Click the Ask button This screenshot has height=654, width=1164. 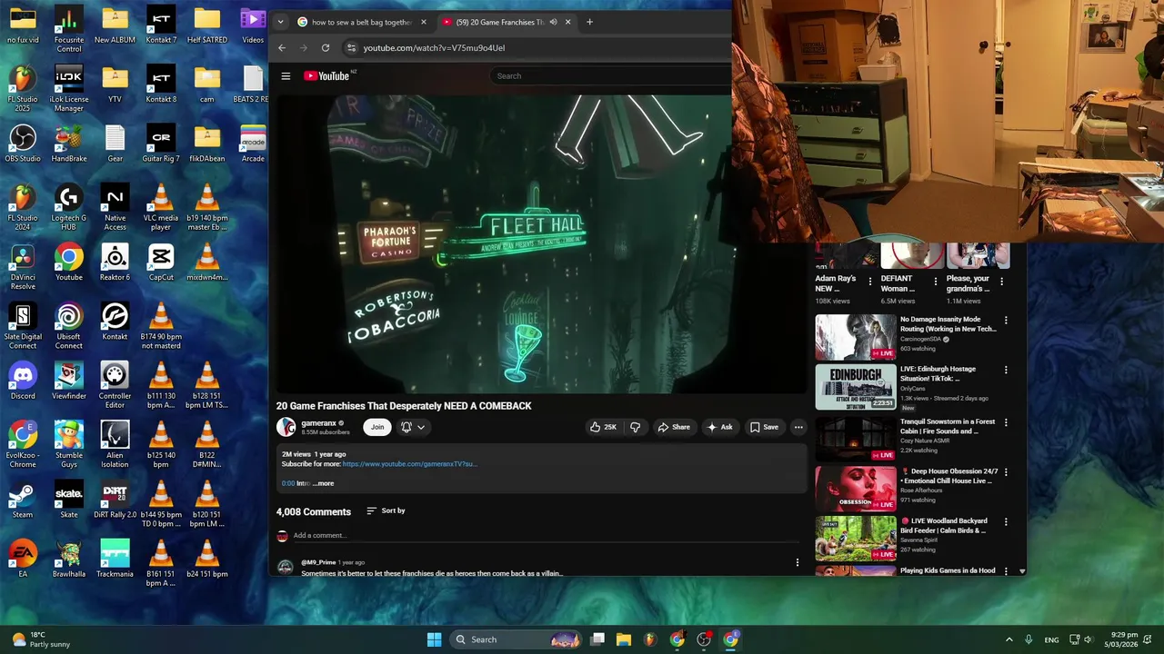[x=719, y=427]
